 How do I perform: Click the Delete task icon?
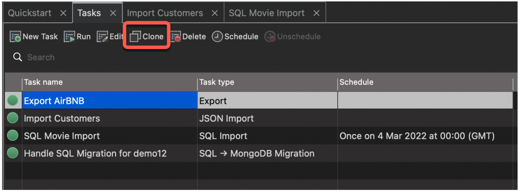tap(176, 37)
